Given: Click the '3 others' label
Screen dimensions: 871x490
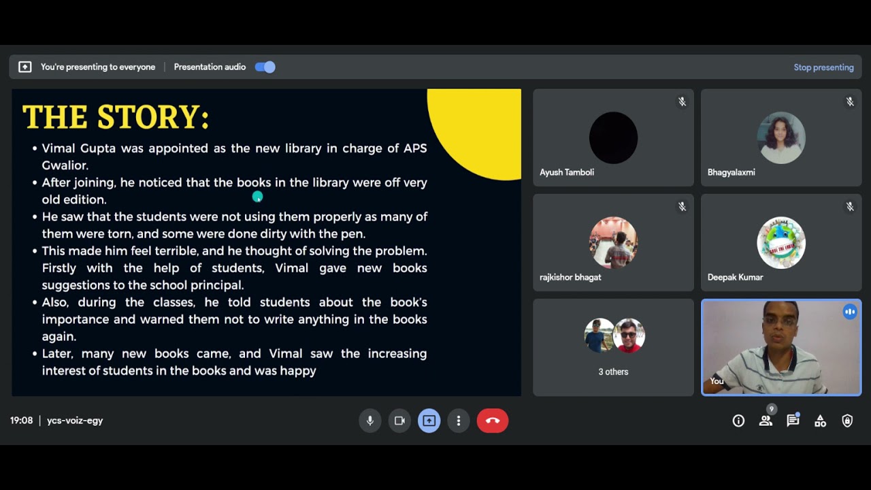Looking at the screenshot, I should click(613, 372).
